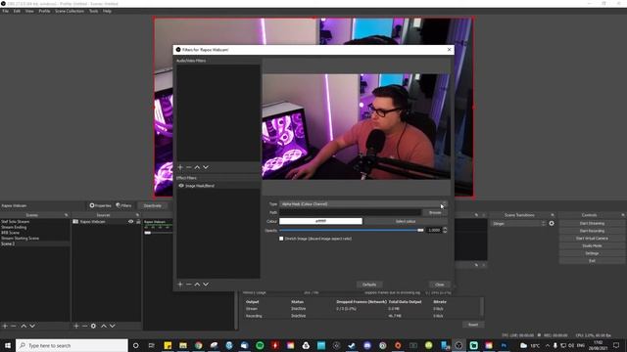Image resolution: width=627 pixels, height=352 pixels.
Task: Open source properties gear in Sources toolbar
Action: (94, 326)
